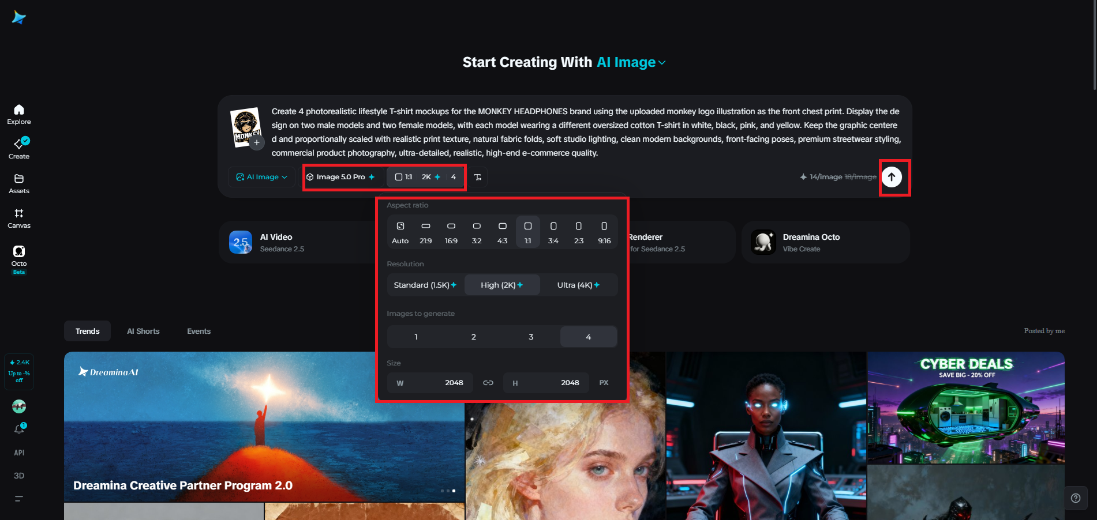The height and width of the screenshot is (520, 1097).
Task: Open the 3D section in the sidebar
Action: pos(19,476)
